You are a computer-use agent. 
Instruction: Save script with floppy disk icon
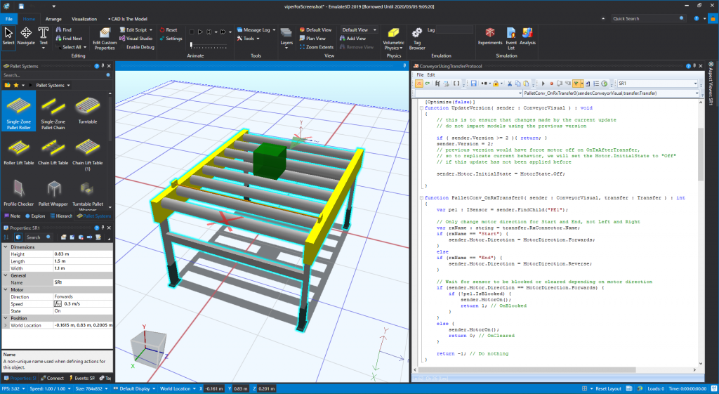(x=473, y=84)
